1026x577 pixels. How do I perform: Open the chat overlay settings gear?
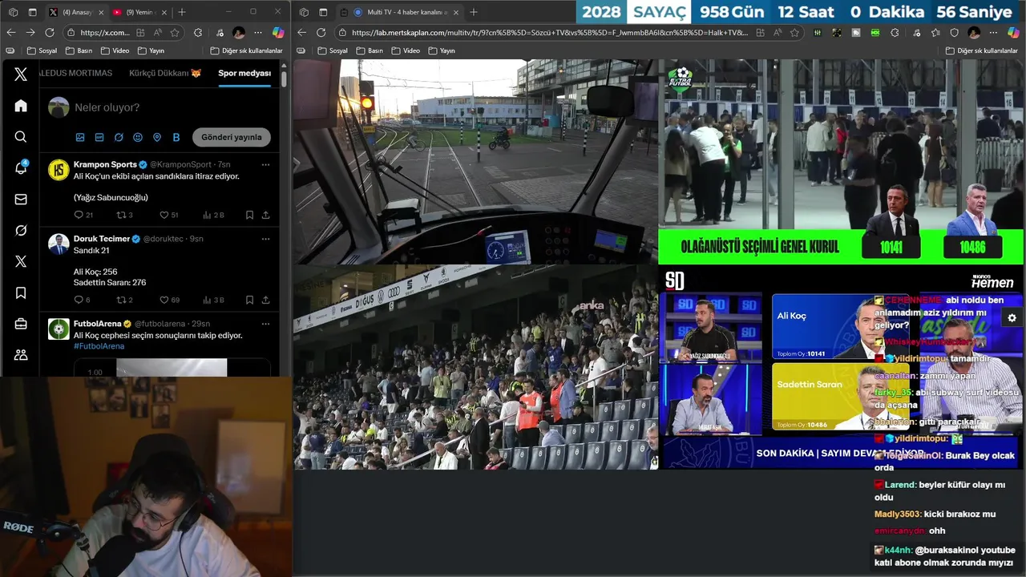tap(1012, 318)
